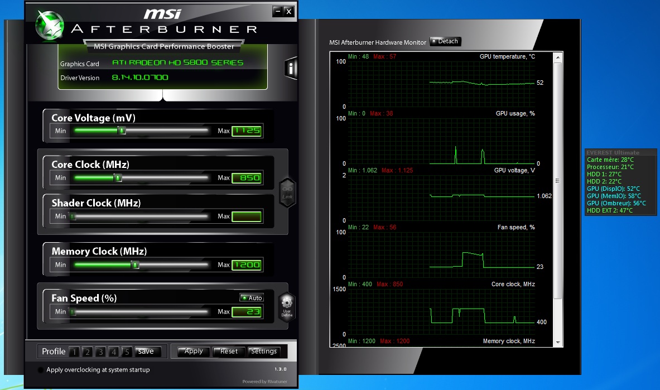Screen dimensions: 660x390
Task: Enable Apply overclocking at system startup
Action: click(x=41, y=370)
